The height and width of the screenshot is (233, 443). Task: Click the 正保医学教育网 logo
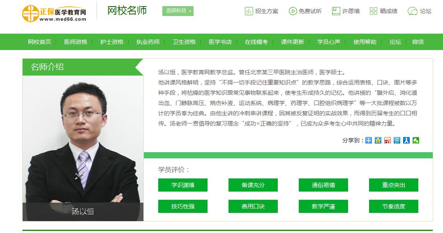click(x=54, y=13)
